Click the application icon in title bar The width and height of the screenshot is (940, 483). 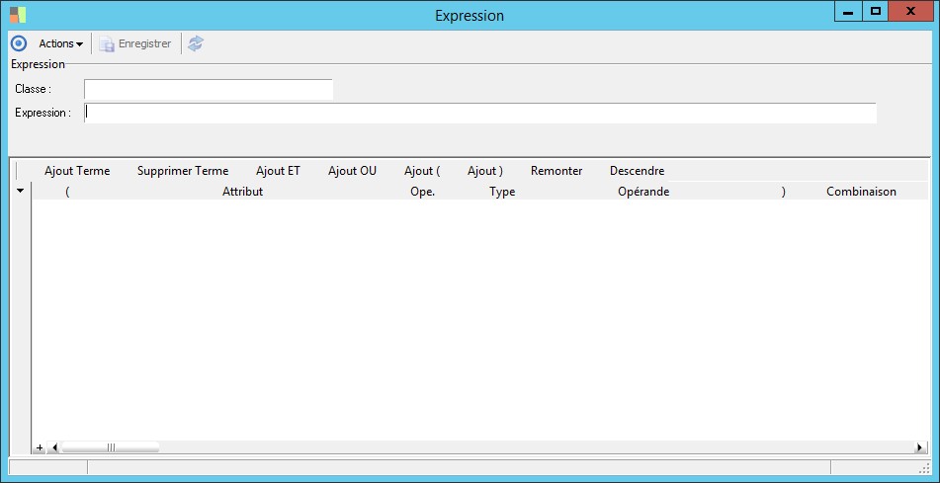(x=18, y=15)
